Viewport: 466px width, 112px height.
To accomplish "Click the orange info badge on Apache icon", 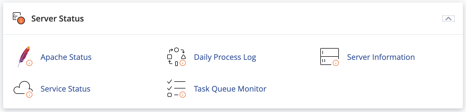I will tap(29, 63).
